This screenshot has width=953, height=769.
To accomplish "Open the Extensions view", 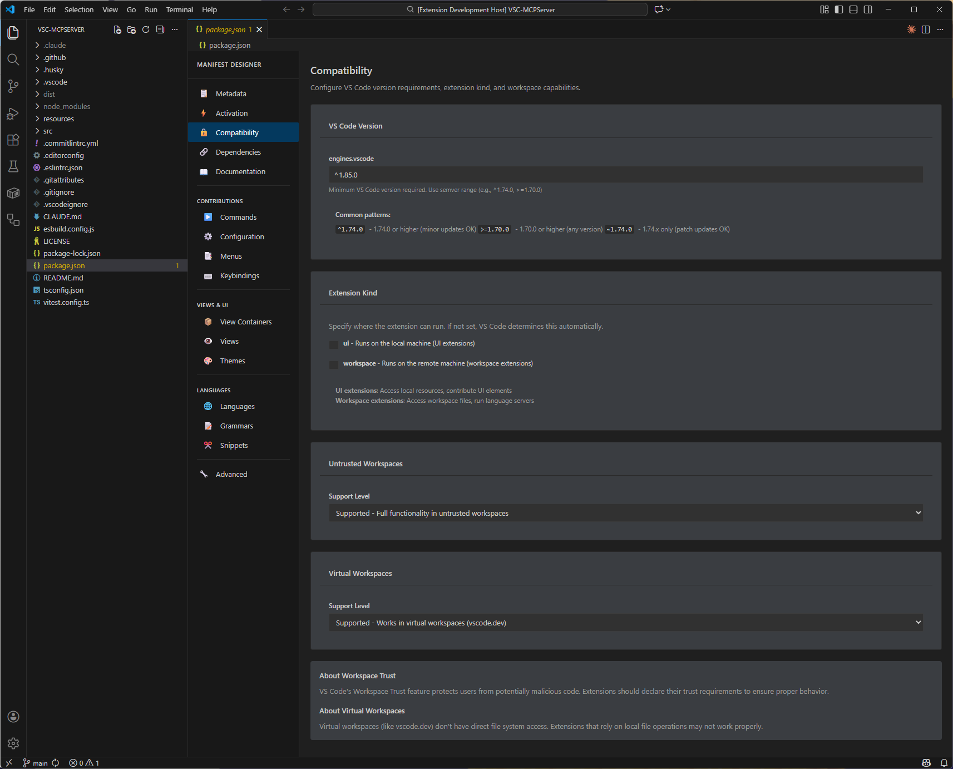I will click(x=13, y=140).
